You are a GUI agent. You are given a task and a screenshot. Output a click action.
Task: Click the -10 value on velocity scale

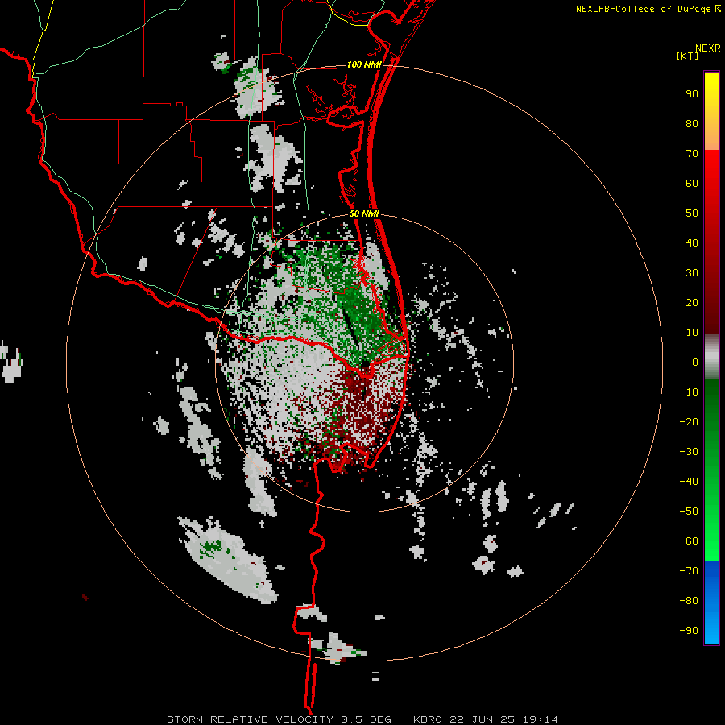tap(689, 392)
